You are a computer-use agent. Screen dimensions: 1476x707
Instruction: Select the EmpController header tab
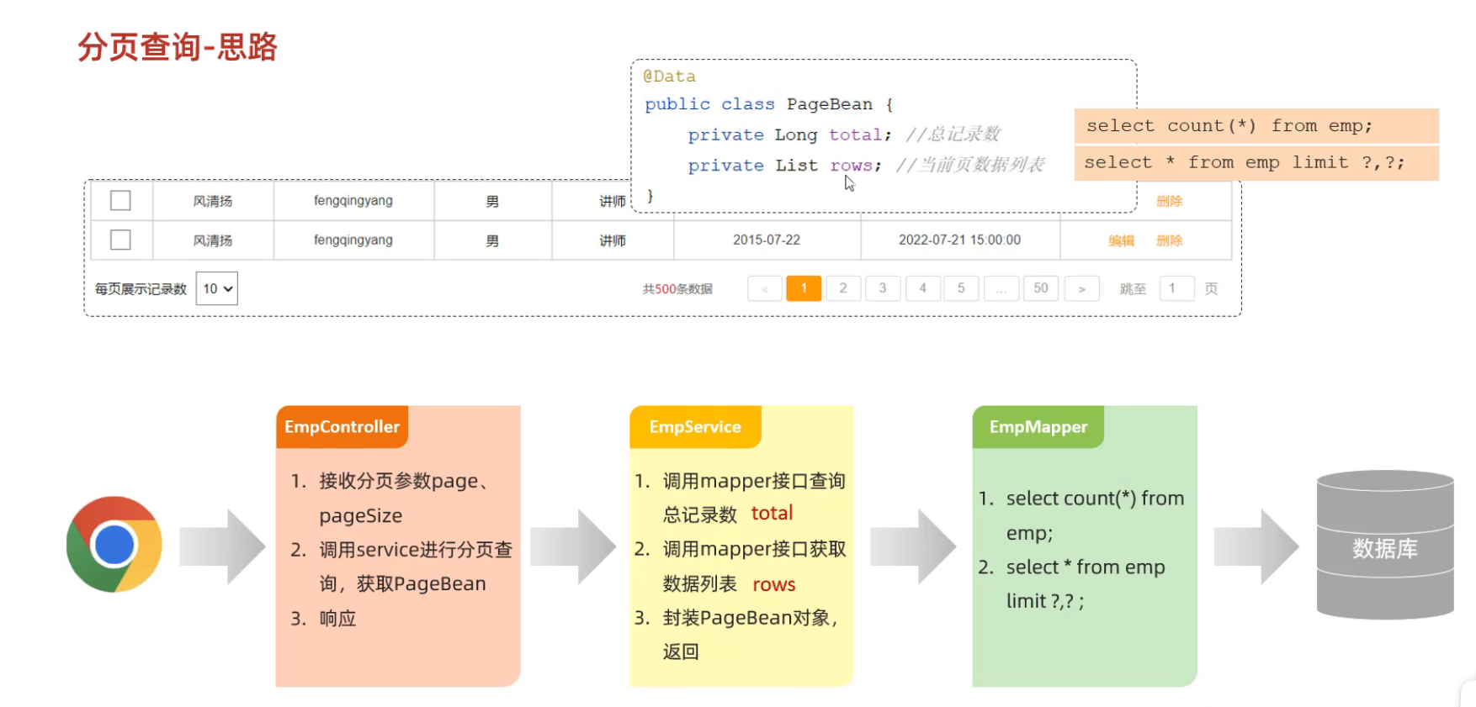click(x=342, y=427)
